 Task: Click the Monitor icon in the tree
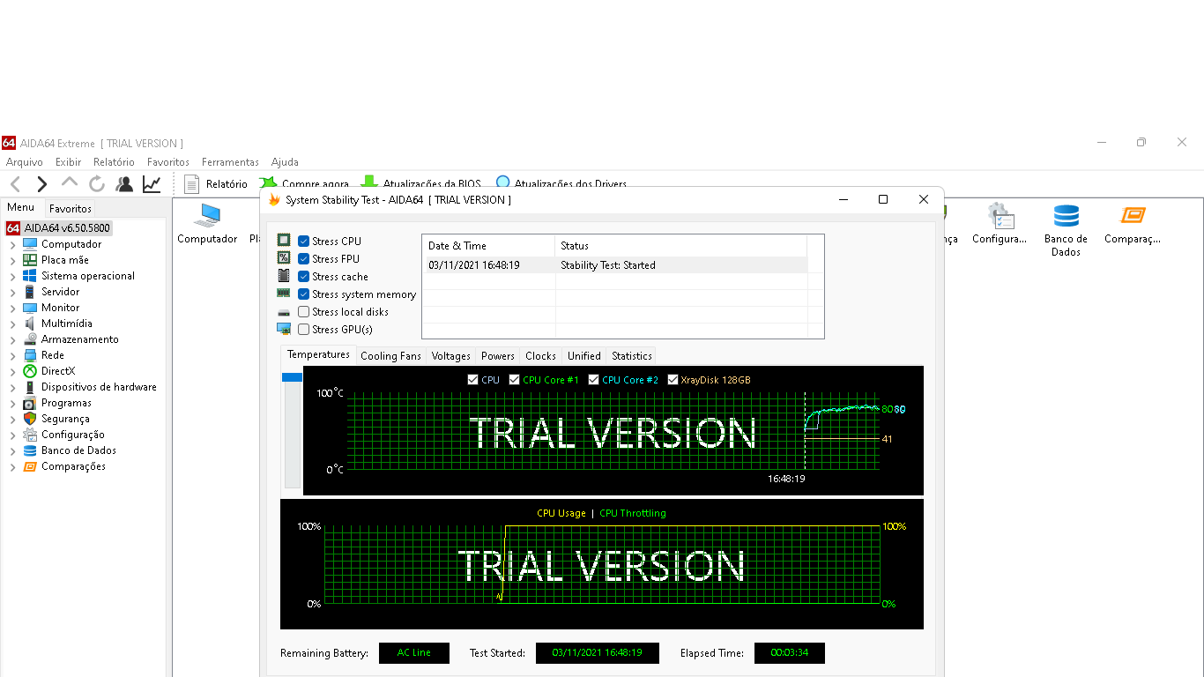(30, 308)
